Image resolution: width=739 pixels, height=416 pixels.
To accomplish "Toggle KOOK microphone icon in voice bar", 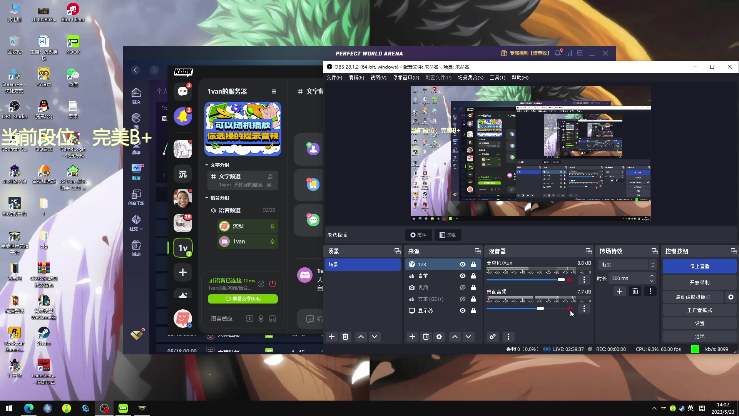I will click(261, 319).
